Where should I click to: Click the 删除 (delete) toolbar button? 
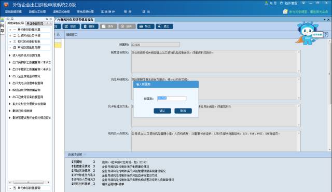(90, 26)
